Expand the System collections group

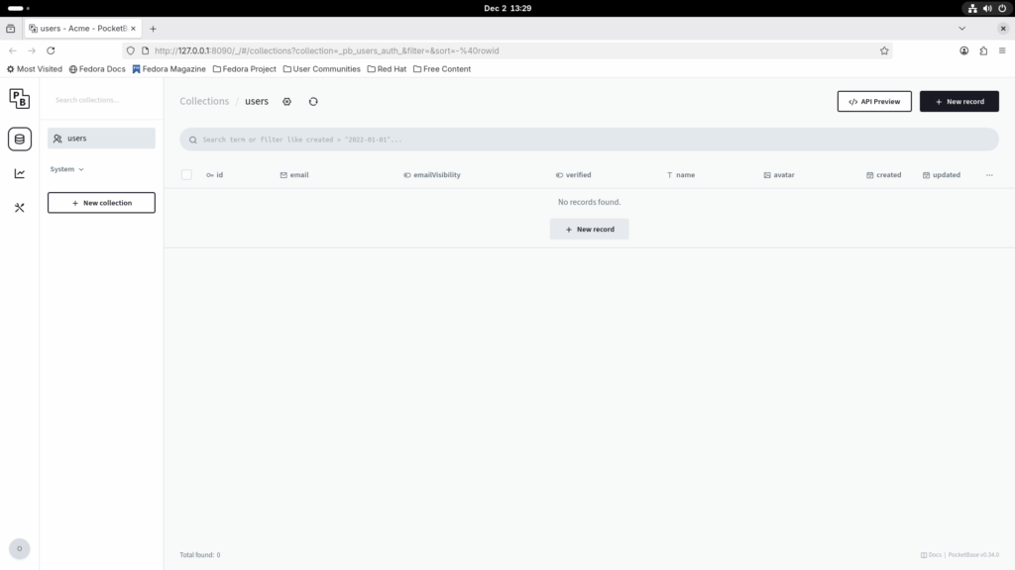[x=66, y=169]
